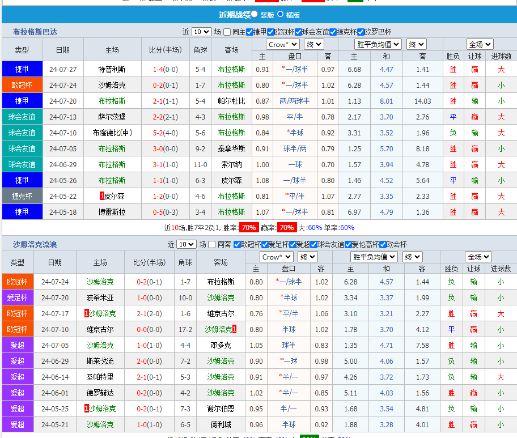The height and width of the screenshot is (438, 517).
Task: Click red card badge beside 皮尔森 on 24-05-22
Action: 101,196
